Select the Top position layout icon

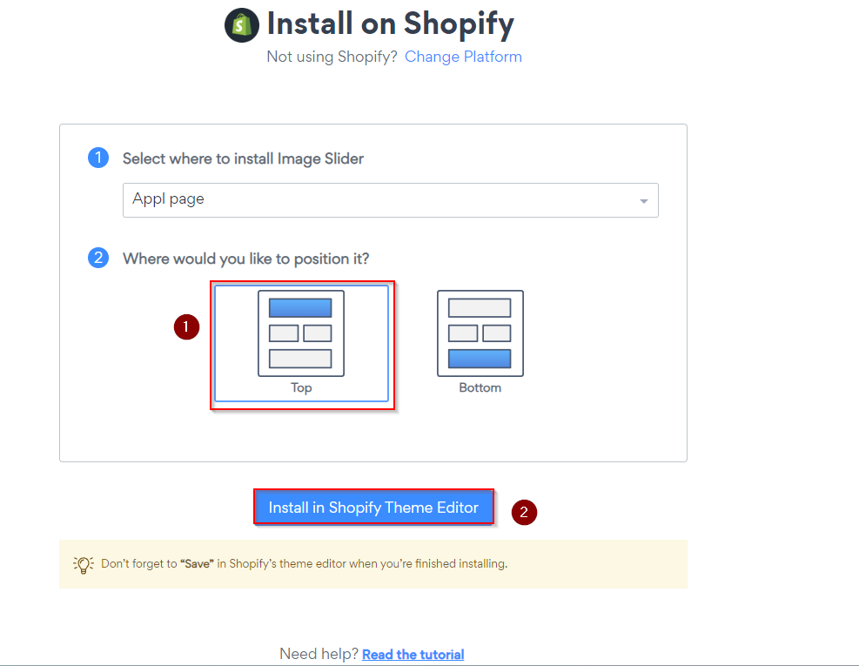(301, 333)
